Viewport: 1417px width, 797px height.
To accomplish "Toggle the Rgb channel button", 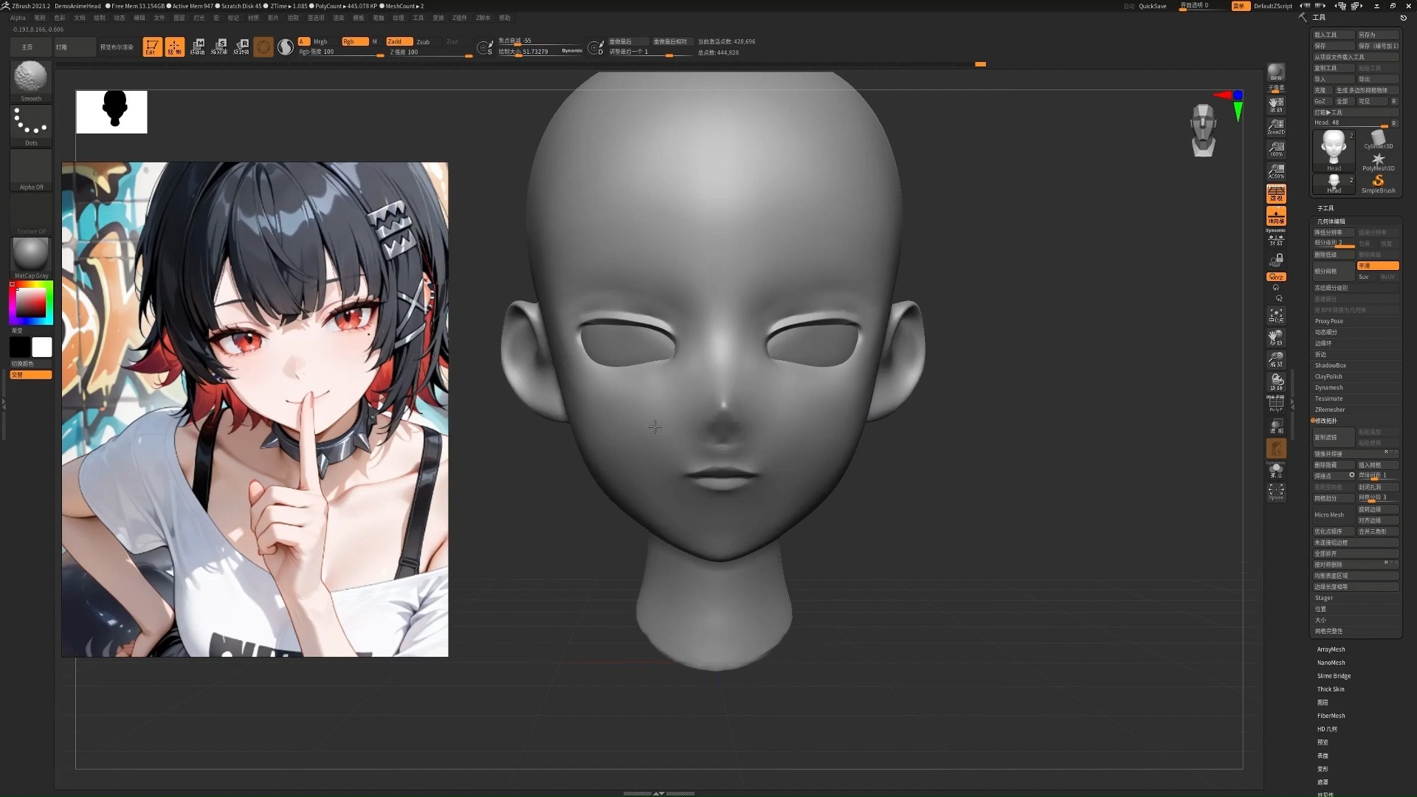I will (x=354, y=42).
